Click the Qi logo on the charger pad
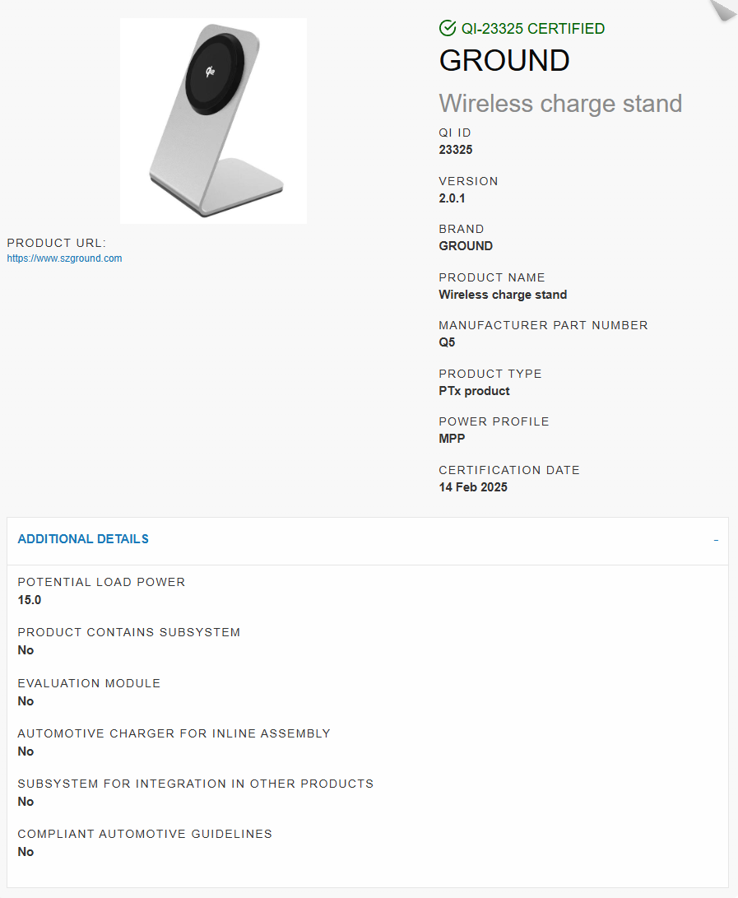The height and width of the screenshot is (898, 738). (x=210, y=72)
